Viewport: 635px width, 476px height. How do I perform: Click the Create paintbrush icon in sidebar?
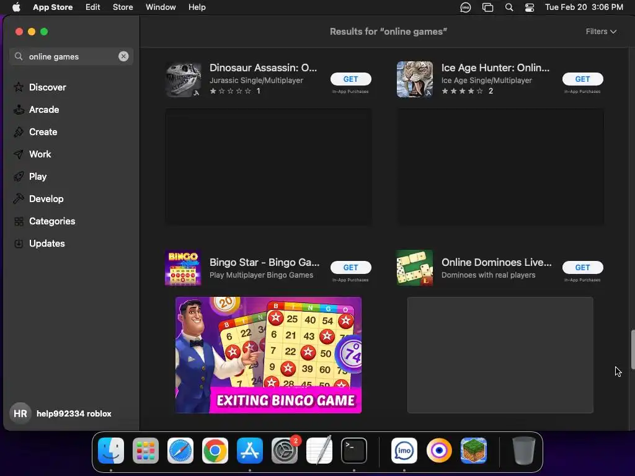coord(19,131)
